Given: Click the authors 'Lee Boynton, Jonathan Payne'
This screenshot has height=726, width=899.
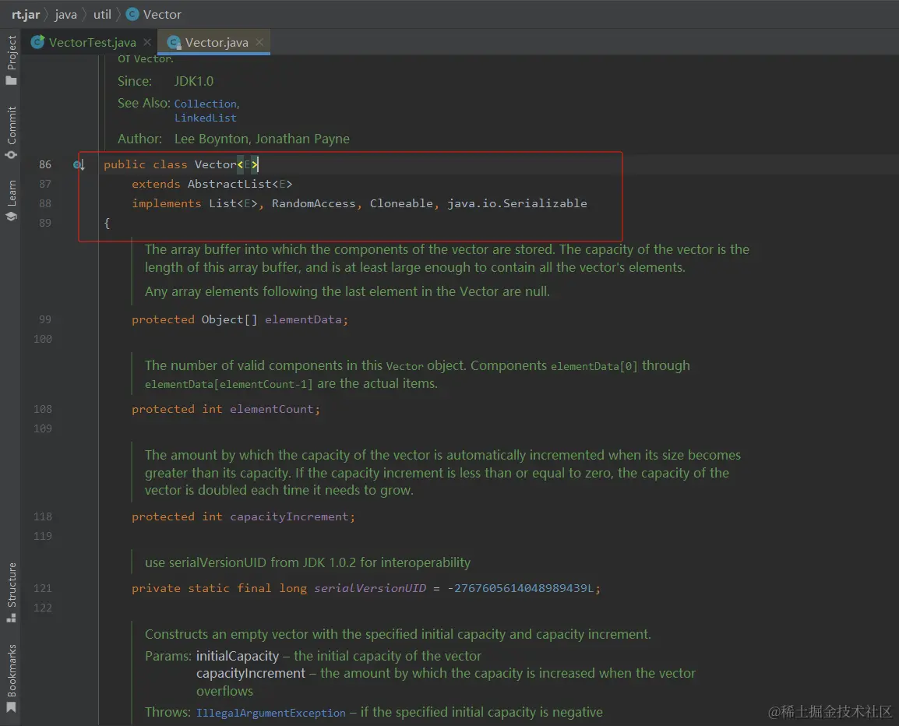Looking at the screenshot, I should (x=262, y=139).
